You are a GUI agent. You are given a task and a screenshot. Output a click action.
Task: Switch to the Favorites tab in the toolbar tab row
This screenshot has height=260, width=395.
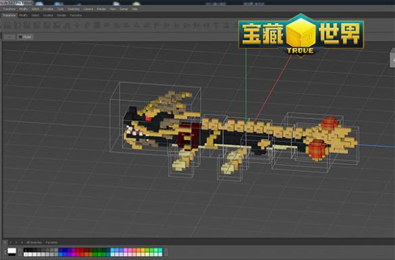(x=76, y=16)
